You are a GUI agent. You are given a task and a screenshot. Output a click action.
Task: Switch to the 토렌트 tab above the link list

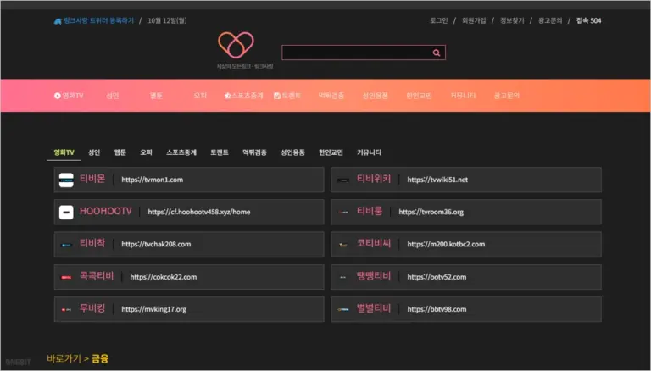click(220, 152)
